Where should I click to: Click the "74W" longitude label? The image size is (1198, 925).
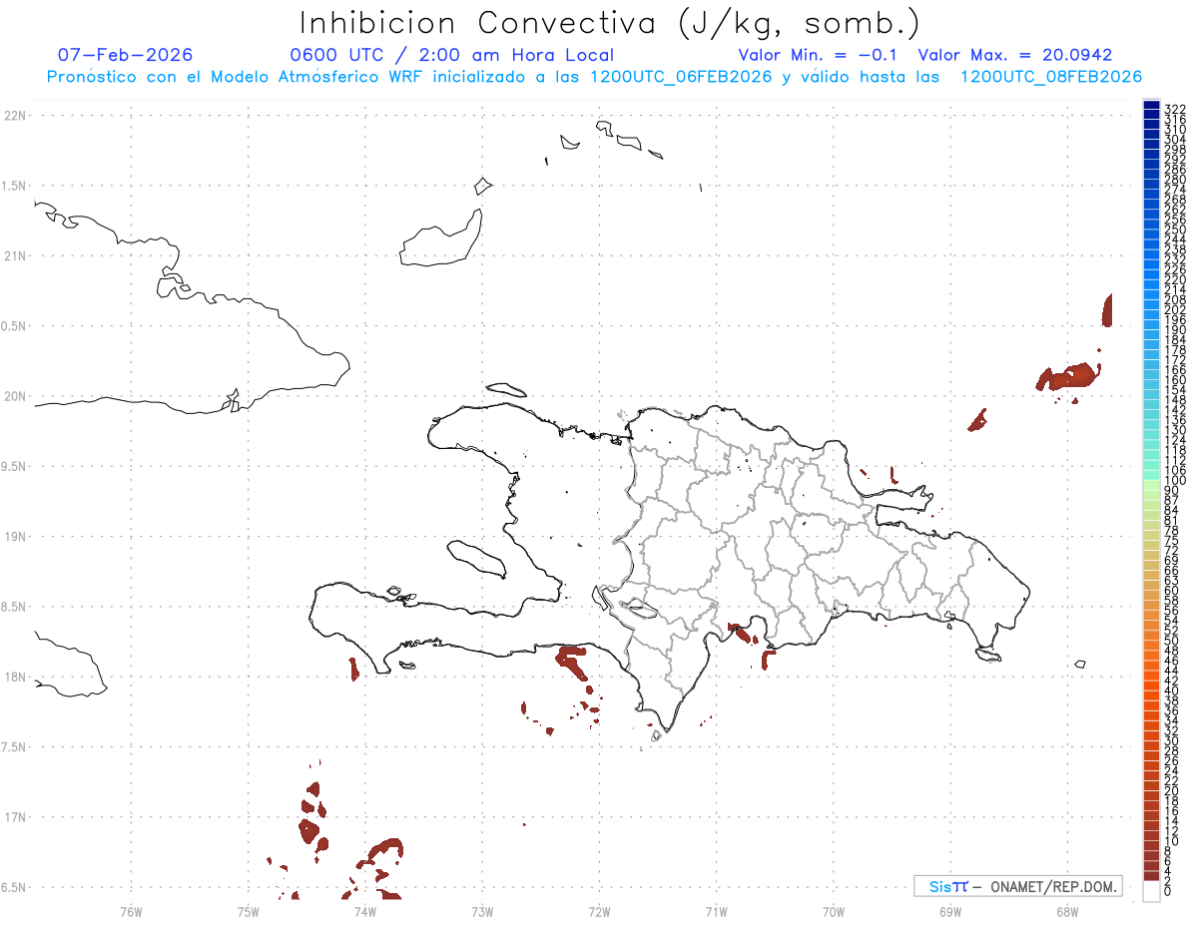365,911
